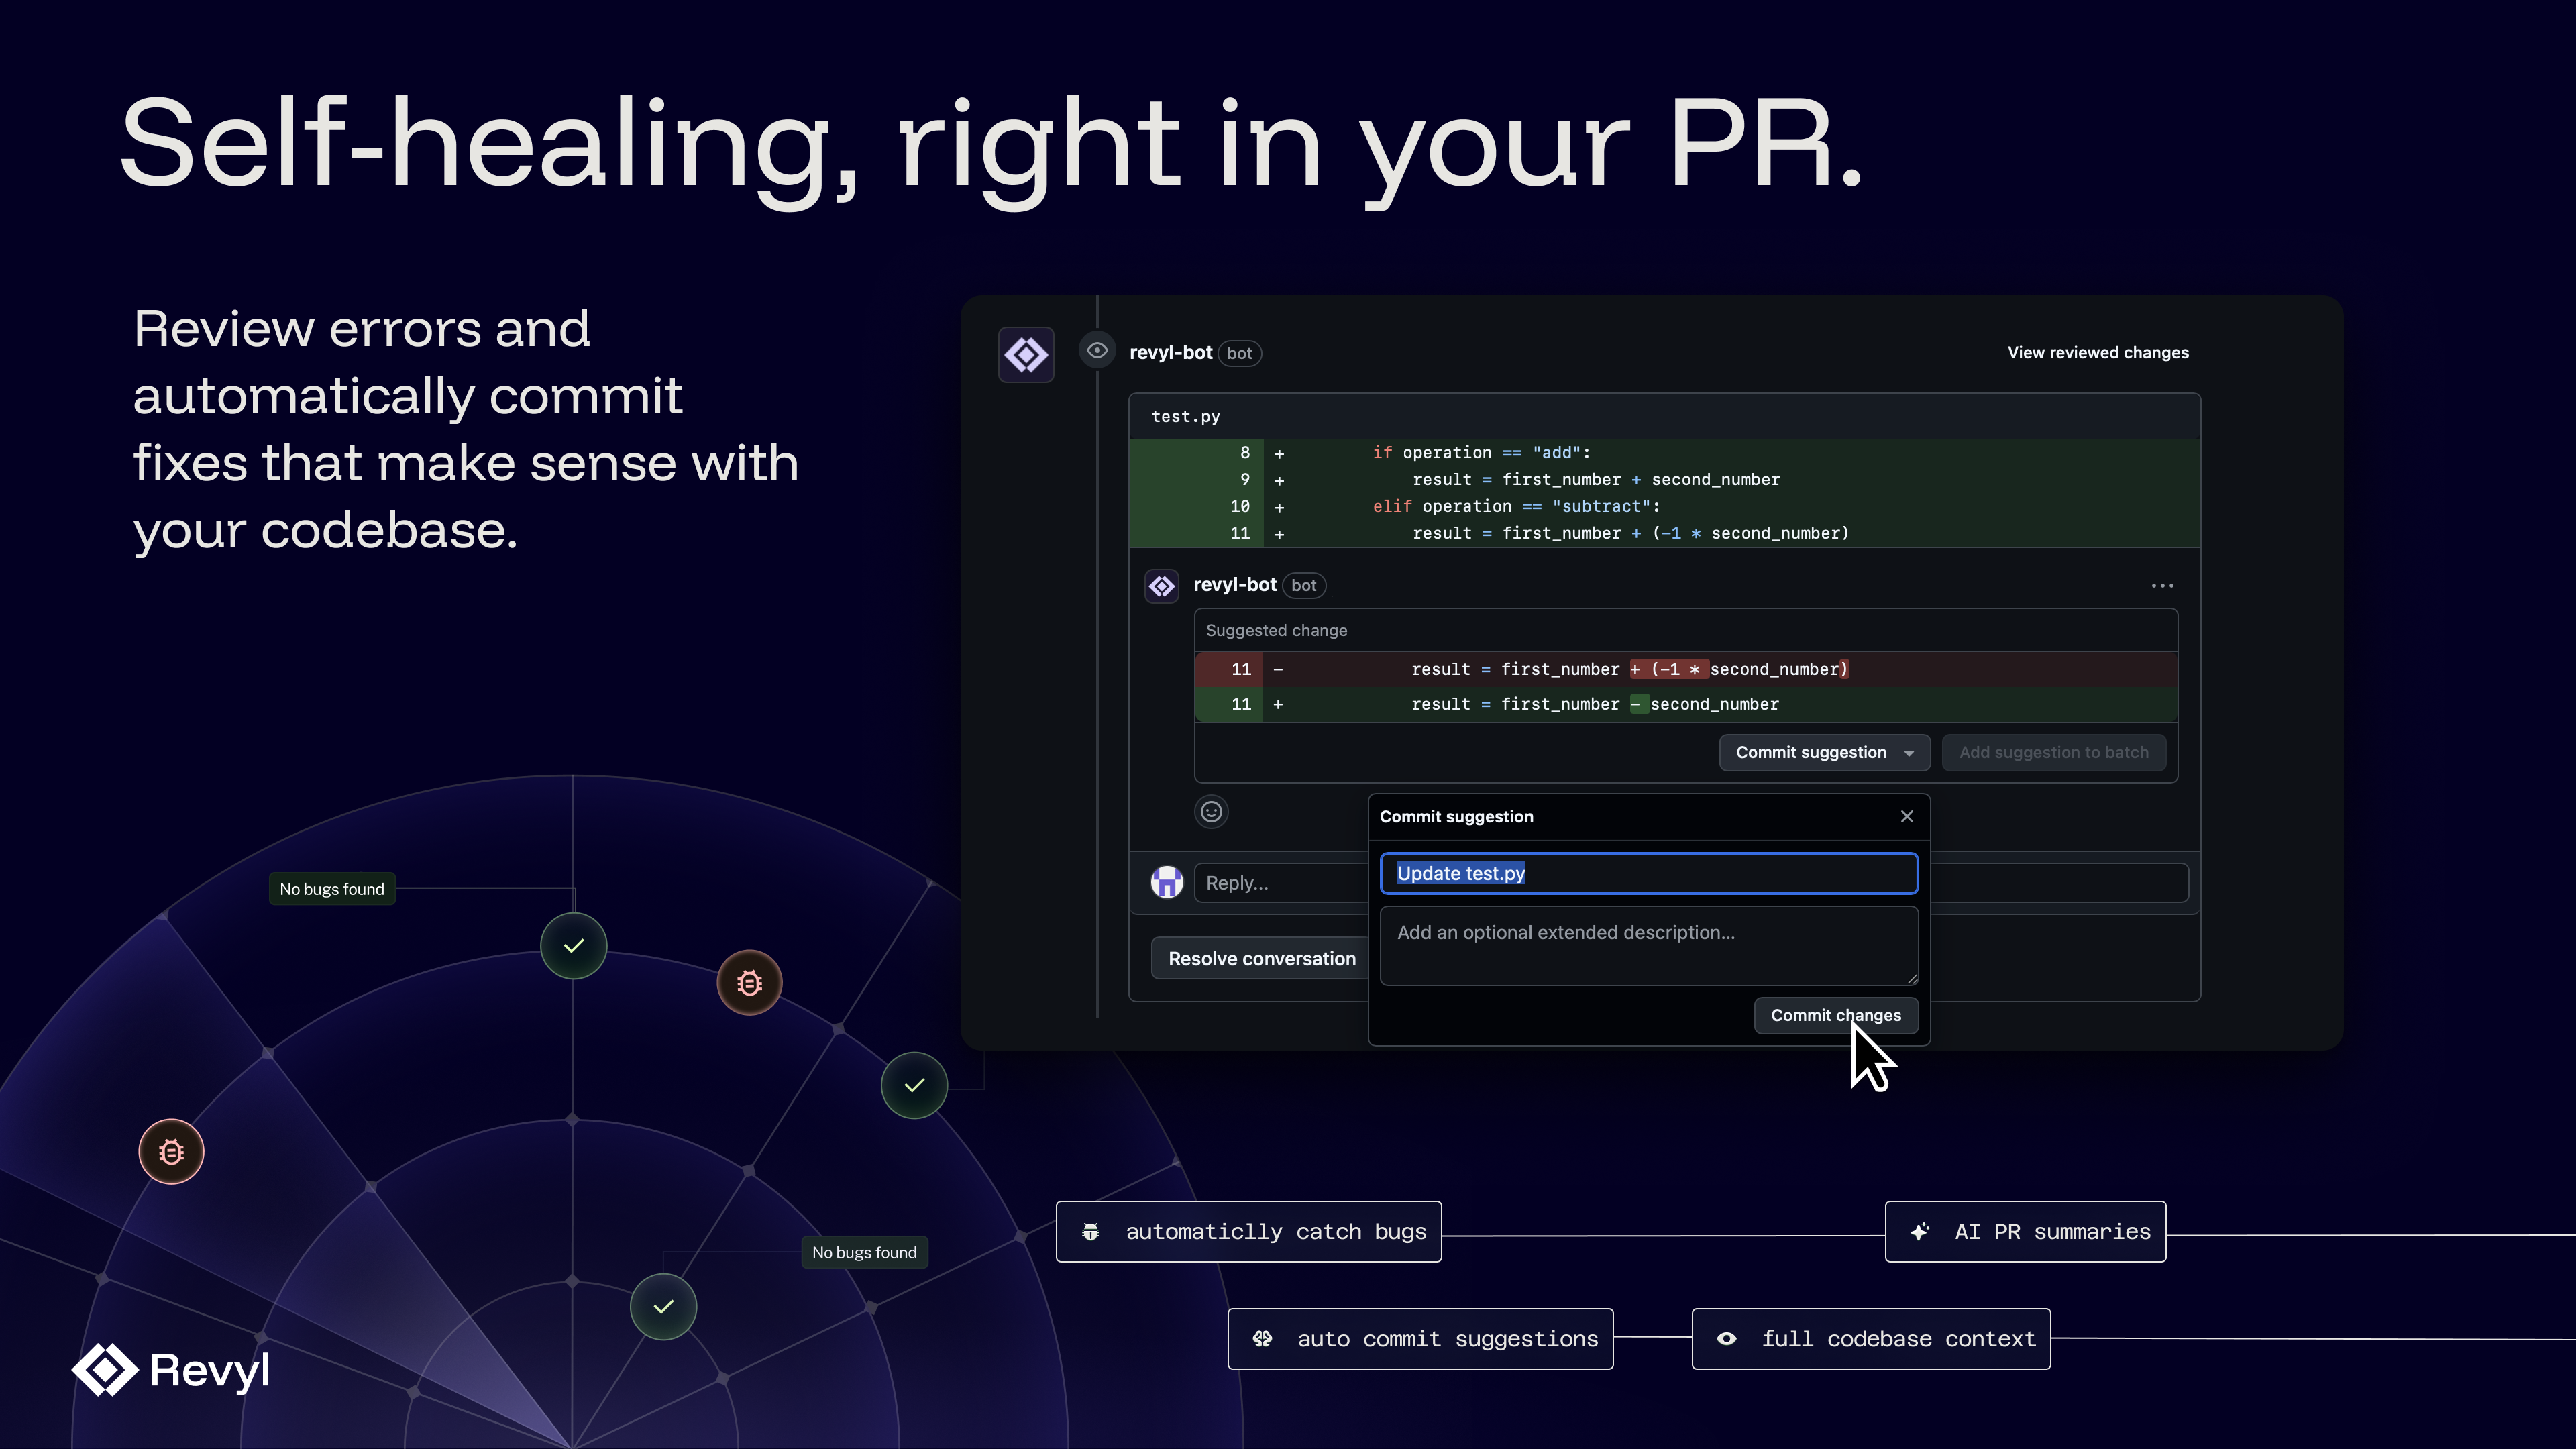Click the upper 'No bugs found' label
This screenshot has height=1449, width=2576.
click(332, 888)
